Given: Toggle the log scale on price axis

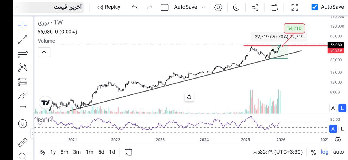Looking at the screenshot, I should pos(324,152).
